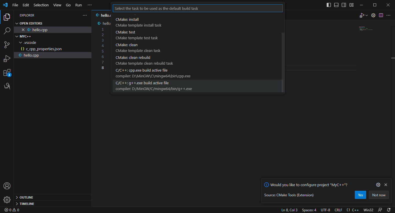Open the Go menu
The width and height of the screenshot is (395, 213).
68,5
